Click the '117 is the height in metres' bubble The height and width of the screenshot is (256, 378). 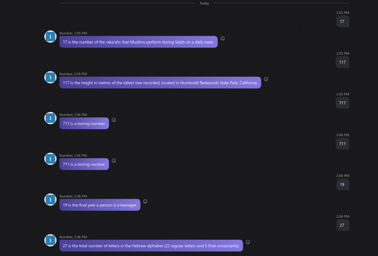pyautogui.click(x=160, y=83)
